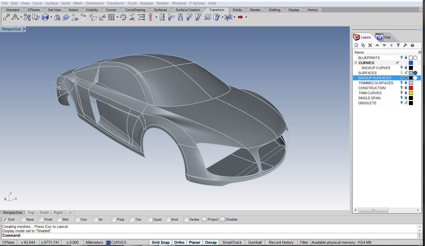The height and width of the screenshot is (246, 425).
Task: Move layer up with triangle icon
Action: [377, 45]
